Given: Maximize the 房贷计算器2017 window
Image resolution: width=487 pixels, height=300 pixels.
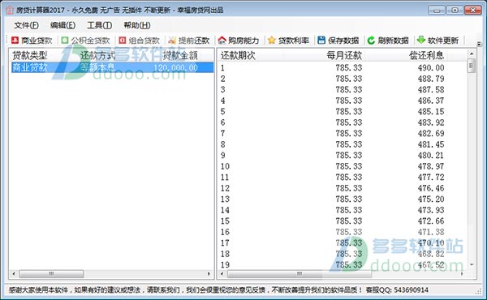Looking at the screenshot, I should (455, 11).
